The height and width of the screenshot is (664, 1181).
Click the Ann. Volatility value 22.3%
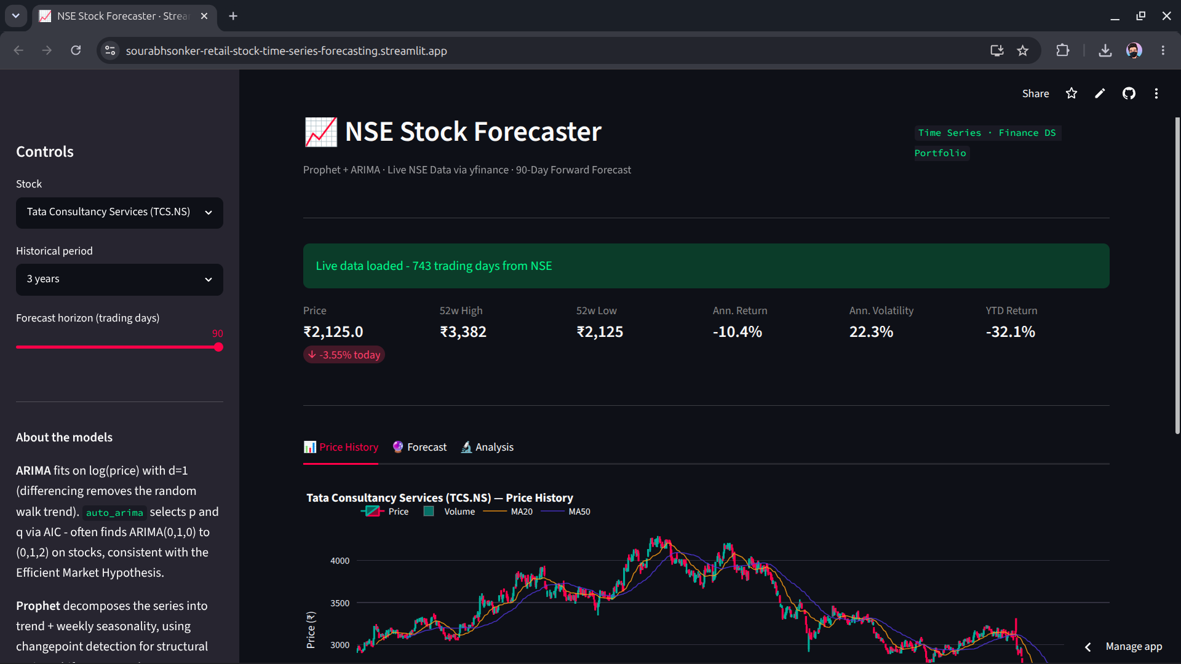coord(871,332)
